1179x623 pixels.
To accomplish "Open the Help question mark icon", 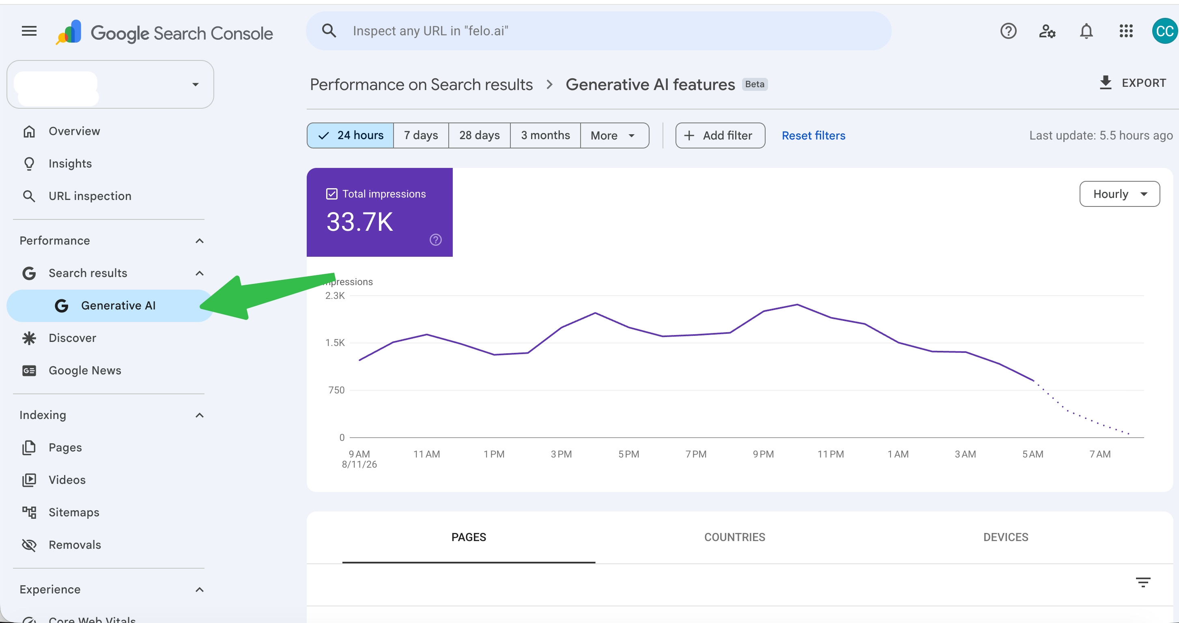I will coord(1008,31).
